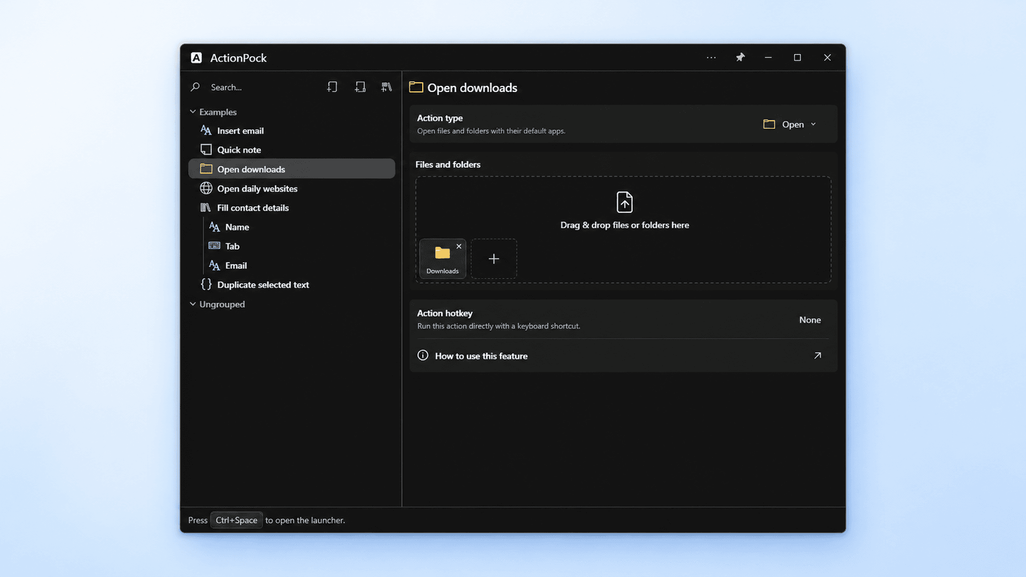Open the Action type dropdown
The image size is (1026, 577).
pyautogui.click(x=790, y=124)
